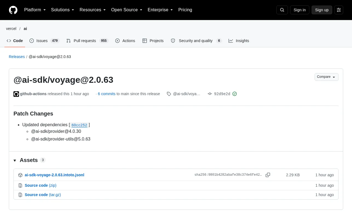This screenshot has height=220, width=352.
Task: Open the Open Source dropdown
Action: click(x=127, y=10)
